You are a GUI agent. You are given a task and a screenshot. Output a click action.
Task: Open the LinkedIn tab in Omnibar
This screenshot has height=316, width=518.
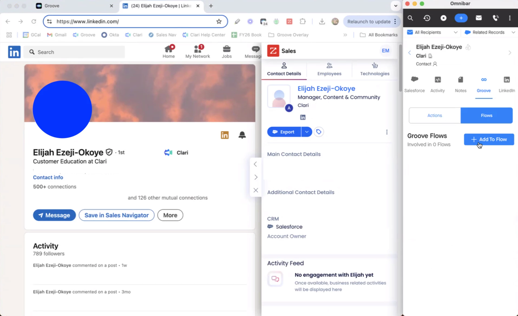[507, 84]
